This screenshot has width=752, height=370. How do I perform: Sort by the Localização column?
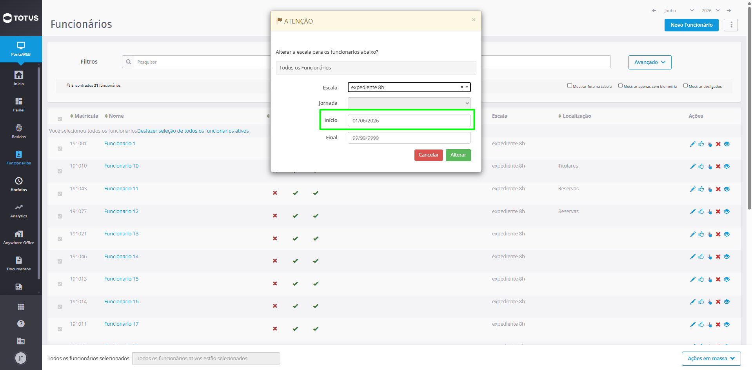tap(574, 116)
